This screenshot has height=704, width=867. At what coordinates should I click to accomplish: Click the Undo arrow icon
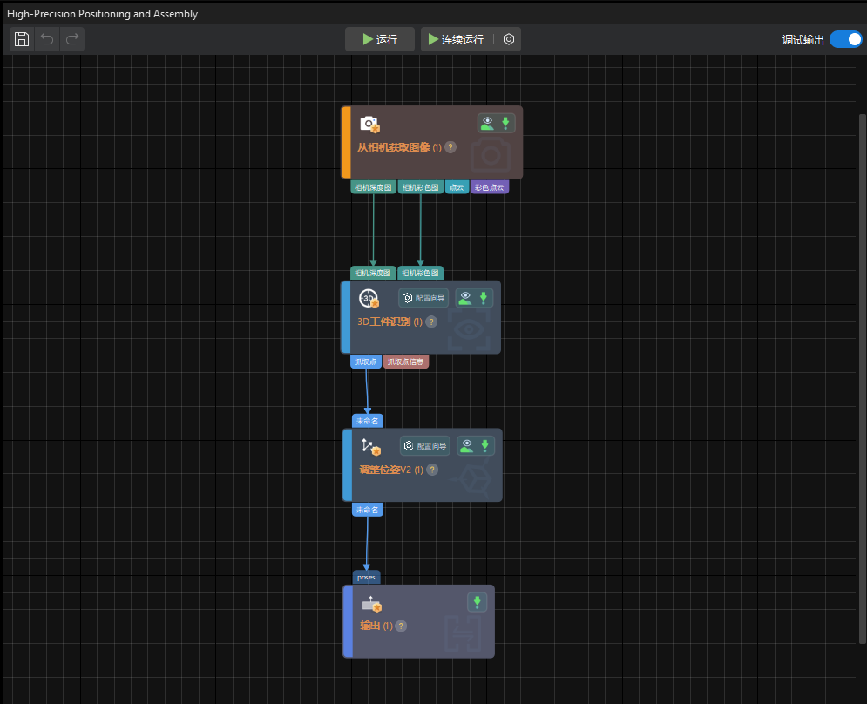click(47, 39)
